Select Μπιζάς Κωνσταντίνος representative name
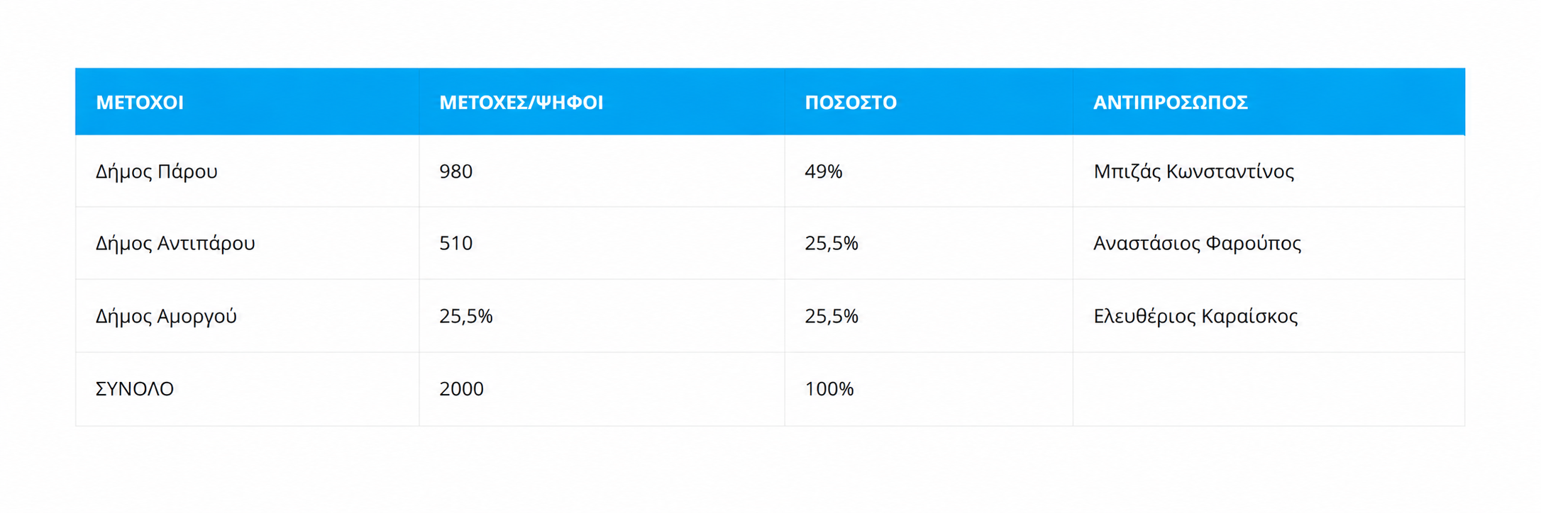This screenshot has height=513, width=1541. (x=1193, y=171)
